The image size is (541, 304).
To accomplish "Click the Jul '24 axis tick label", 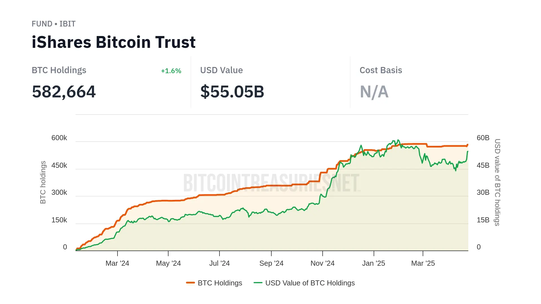I will 219,263.
